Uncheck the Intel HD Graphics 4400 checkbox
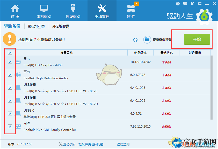Viewport: 218px width, 149px height. [x=10, y=62]
